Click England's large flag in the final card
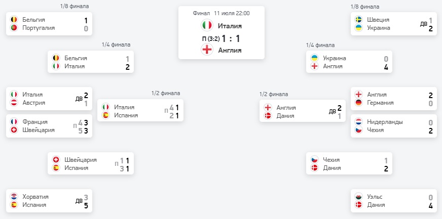 tap(207, 50)
